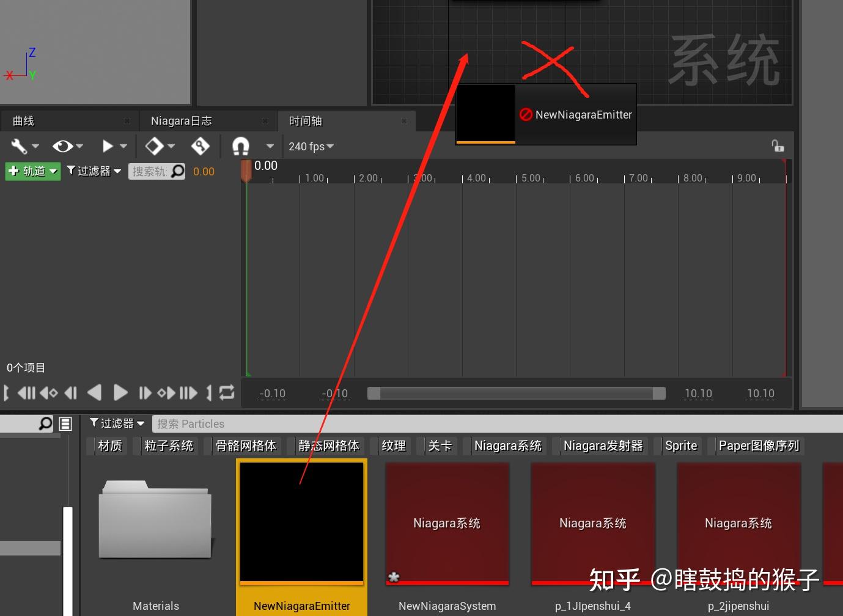Click the grid magnifier search icon
Image resolution: width=843 pixels, height=616 pixels.
click(x=46, y=423)
